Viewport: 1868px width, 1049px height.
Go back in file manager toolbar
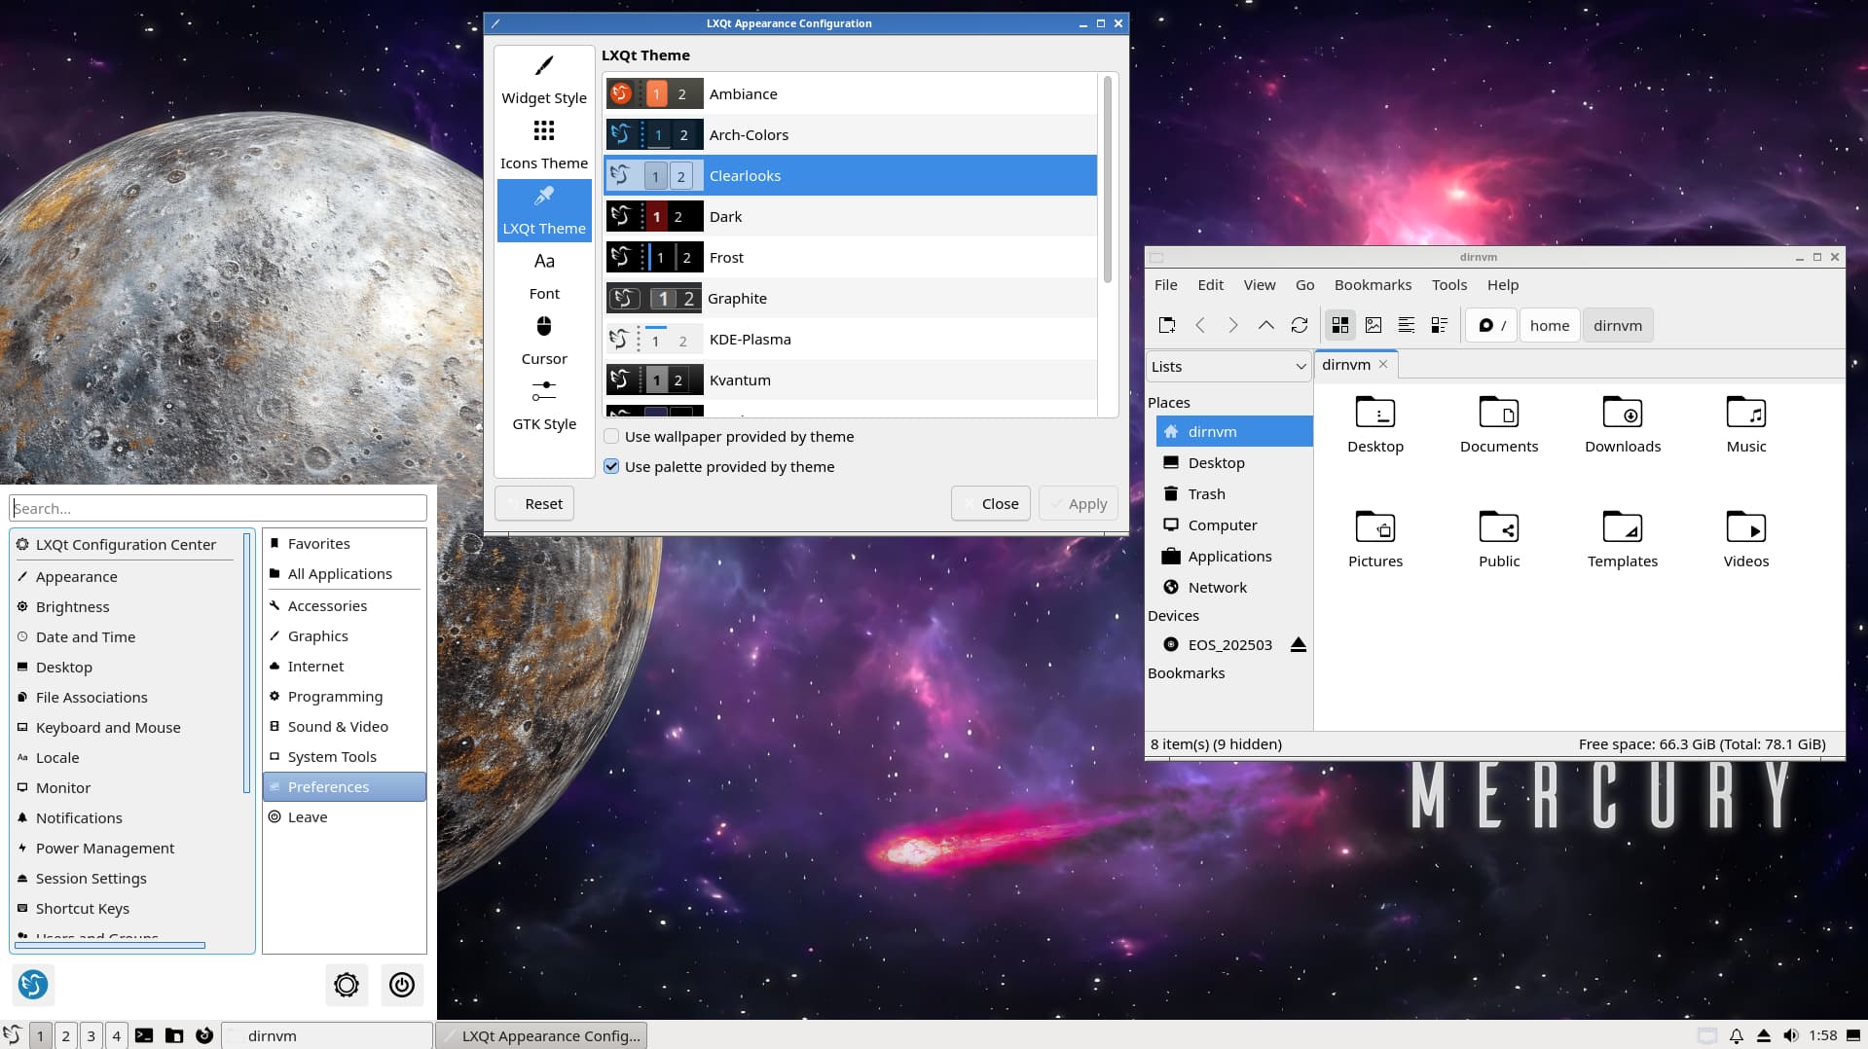pyautogui.click(x=1200, y=325)
